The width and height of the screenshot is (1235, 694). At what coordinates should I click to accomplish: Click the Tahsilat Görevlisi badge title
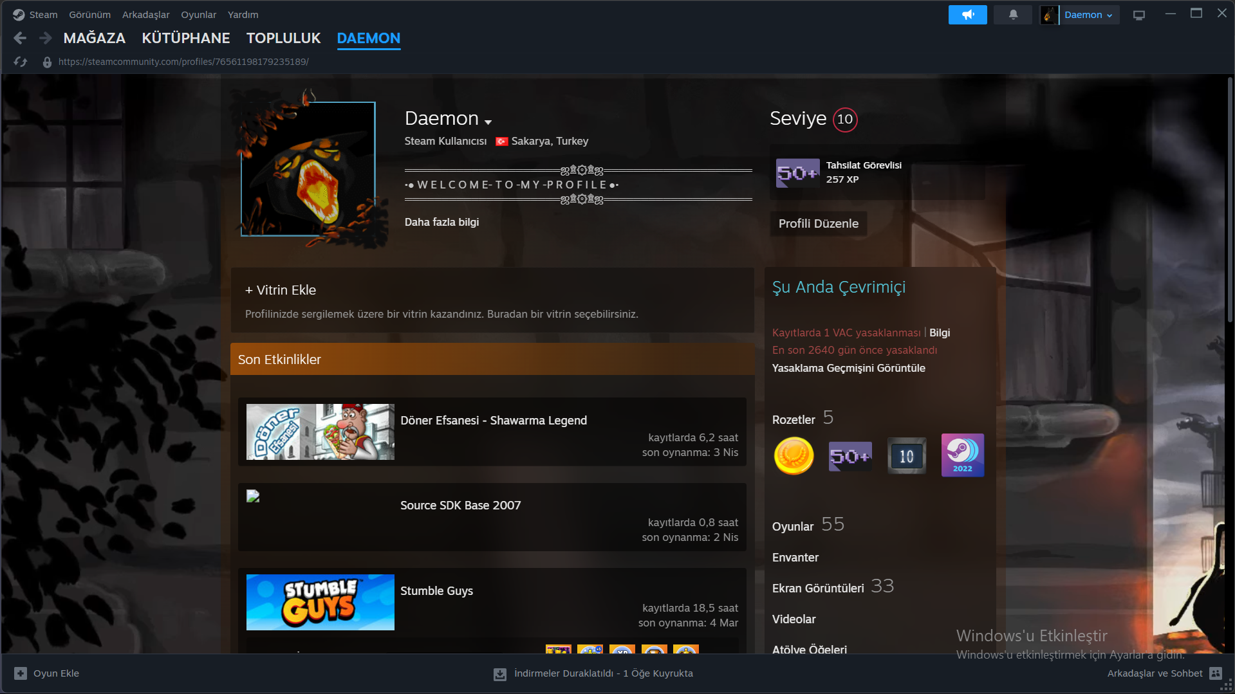864,165
